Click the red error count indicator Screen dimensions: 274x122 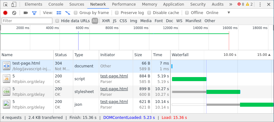pos(241,4)
